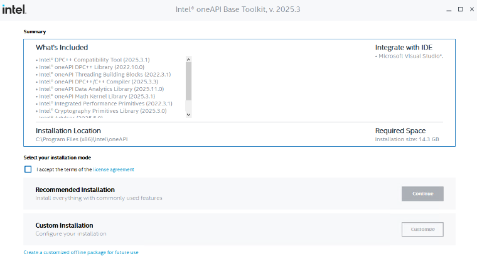The image size is (477, 256).
Task: Accept the license agreement terms checkbox
Action: [28, 169]
